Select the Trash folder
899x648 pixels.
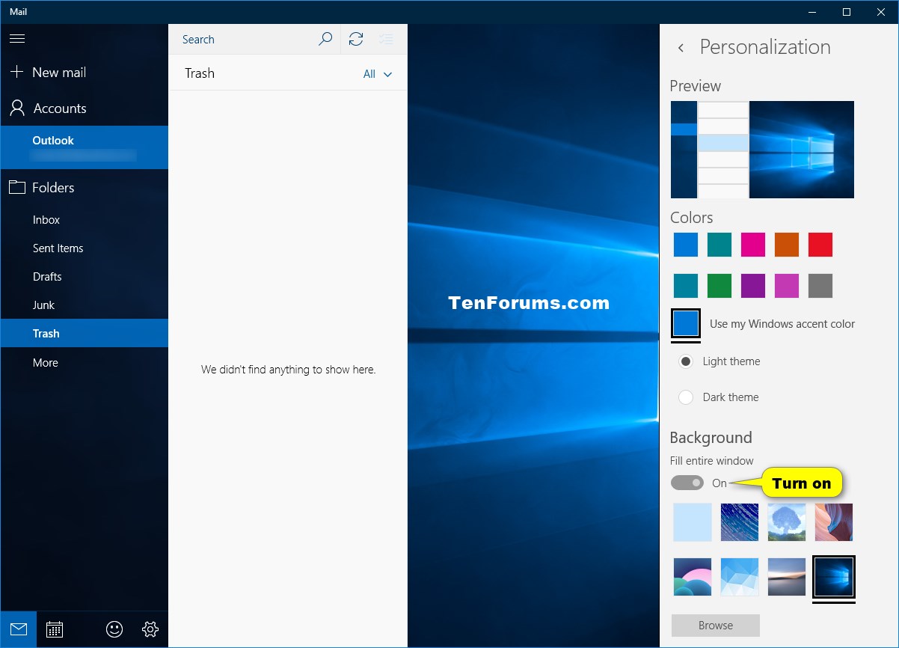pos(84,334)
